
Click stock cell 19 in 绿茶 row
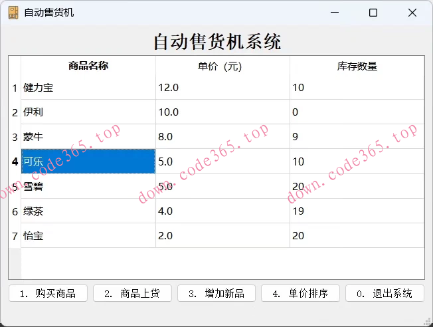point(357,211)
